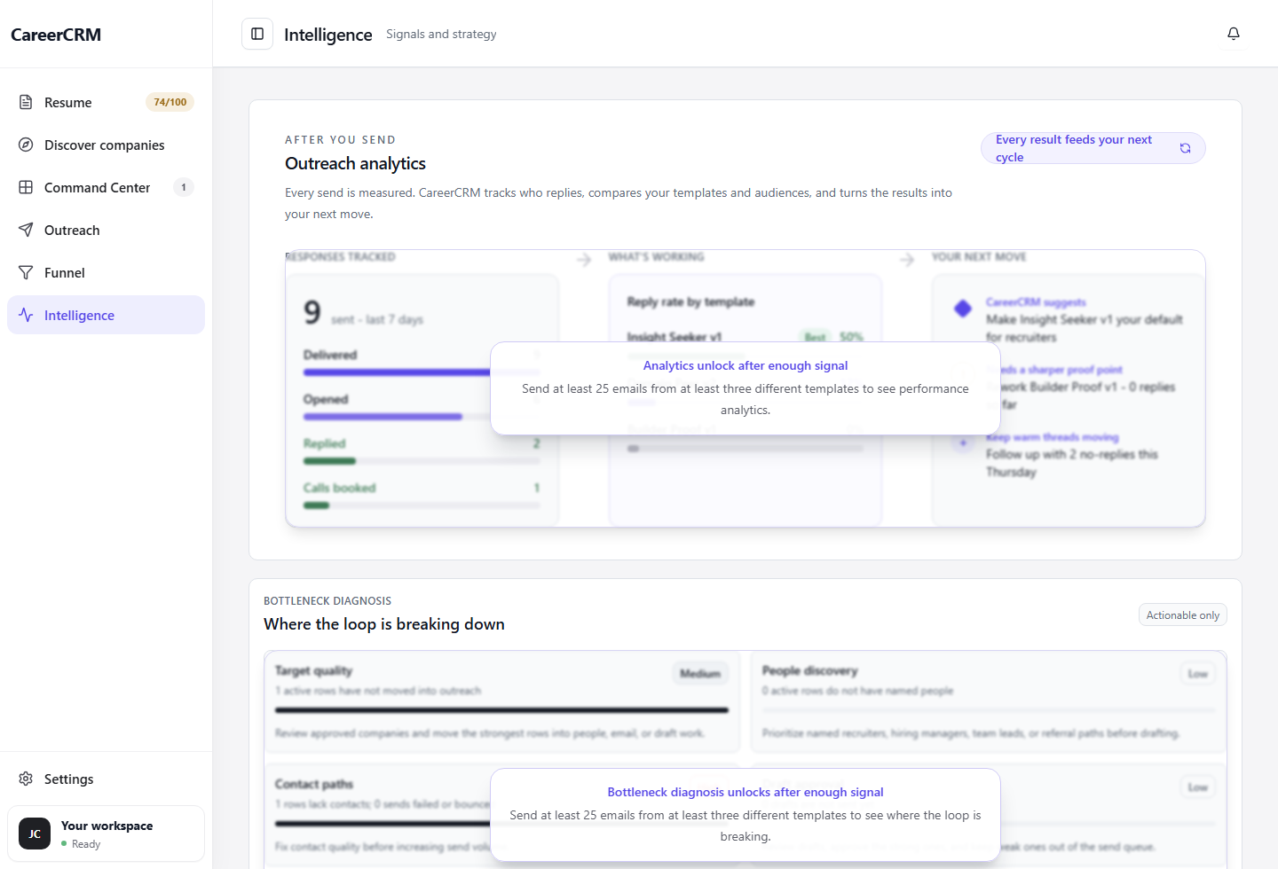1278x869 pixels.
Task: Click 'Bottleneck diagnosis unlocks after enough signal' heading
Action: pyautogui.click(x=745, y=792)
